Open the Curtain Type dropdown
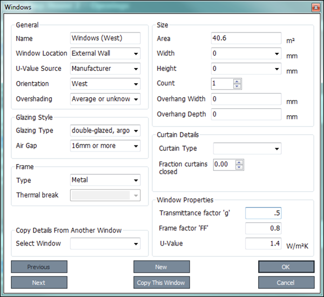324x297 pixels. (x=247, y=148)
